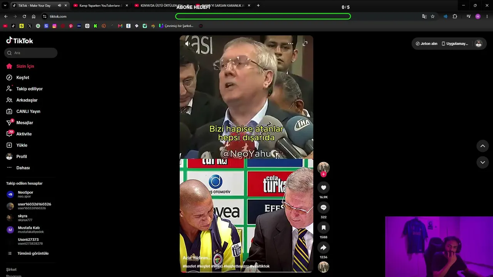Open the tab search dropdown

pos(5,5)
